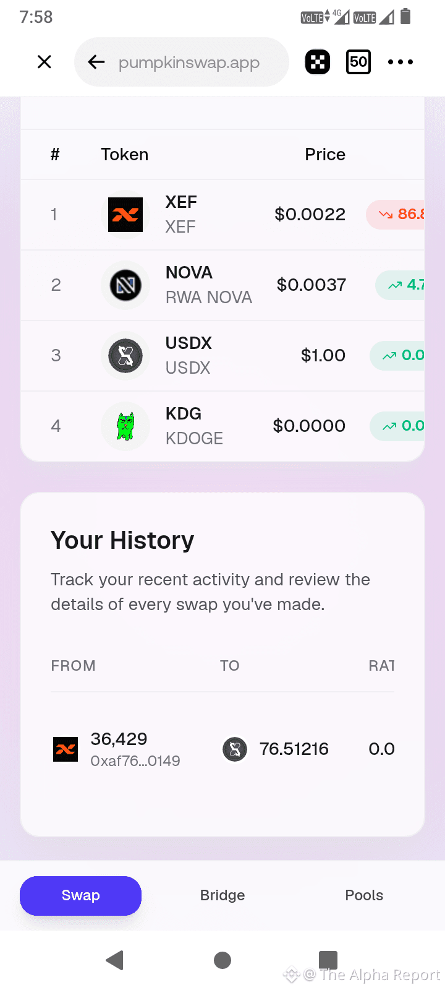This screenshot has height=990, width=445.
Task: Tap the NOVA green price change badge
Action: (400, 285)
